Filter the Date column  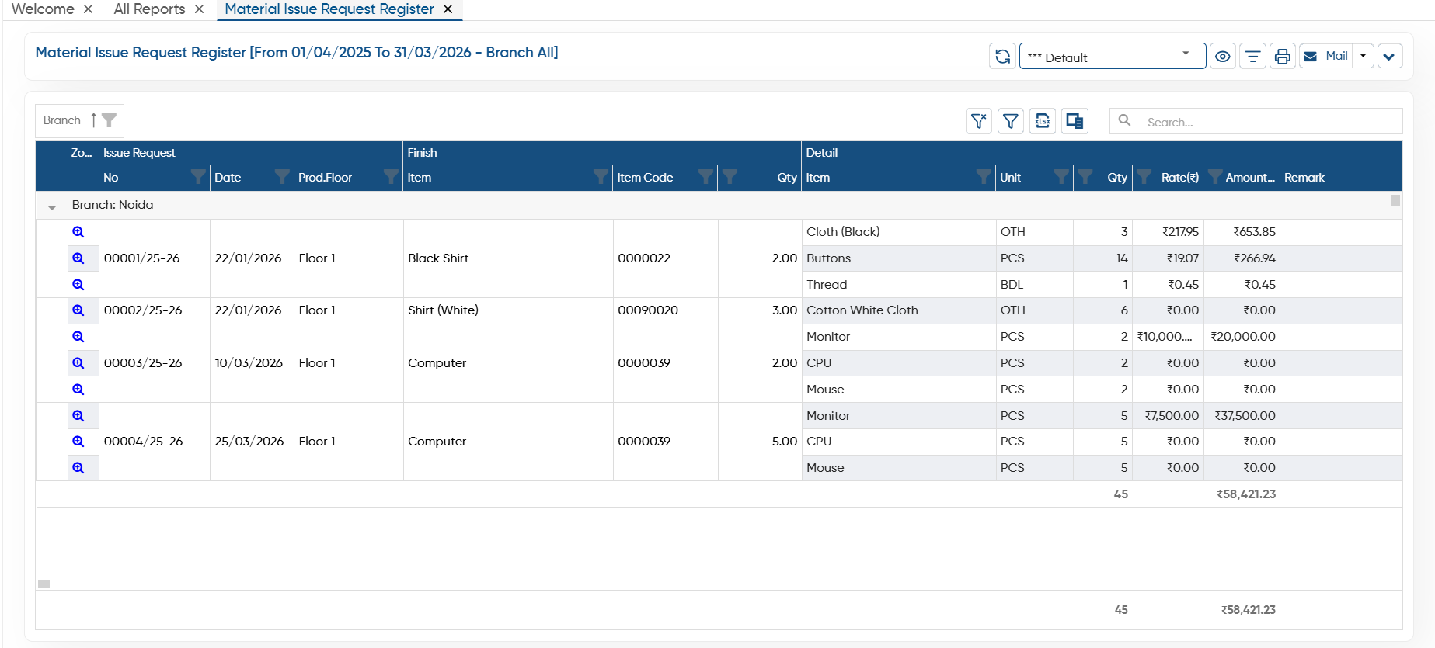(283, 177)
